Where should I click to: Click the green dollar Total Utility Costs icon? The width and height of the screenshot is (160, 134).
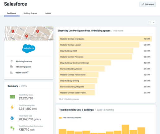pyautogui.click(x=12, y=97)
